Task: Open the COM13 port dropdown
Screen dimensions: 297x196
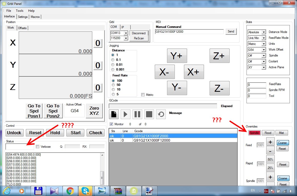Action: pyautogui.click(x=126, y=33)
